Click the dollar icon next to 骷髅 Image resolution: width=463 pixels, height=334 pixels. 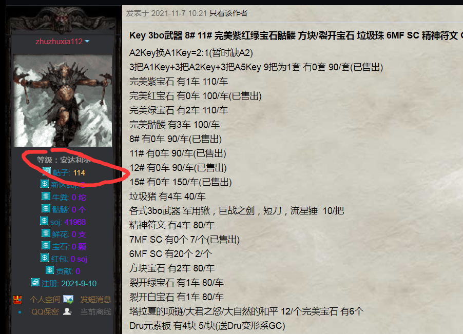click(46, 208)
